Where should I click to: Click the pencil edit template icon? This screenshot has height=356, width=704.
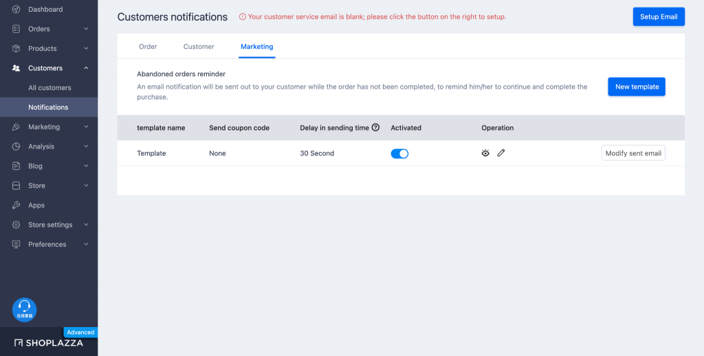pos(501,153)
